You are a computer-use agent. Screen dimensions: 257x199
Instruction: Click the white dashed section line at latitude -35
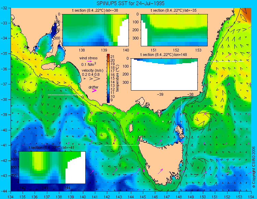(x=225, y=61)
